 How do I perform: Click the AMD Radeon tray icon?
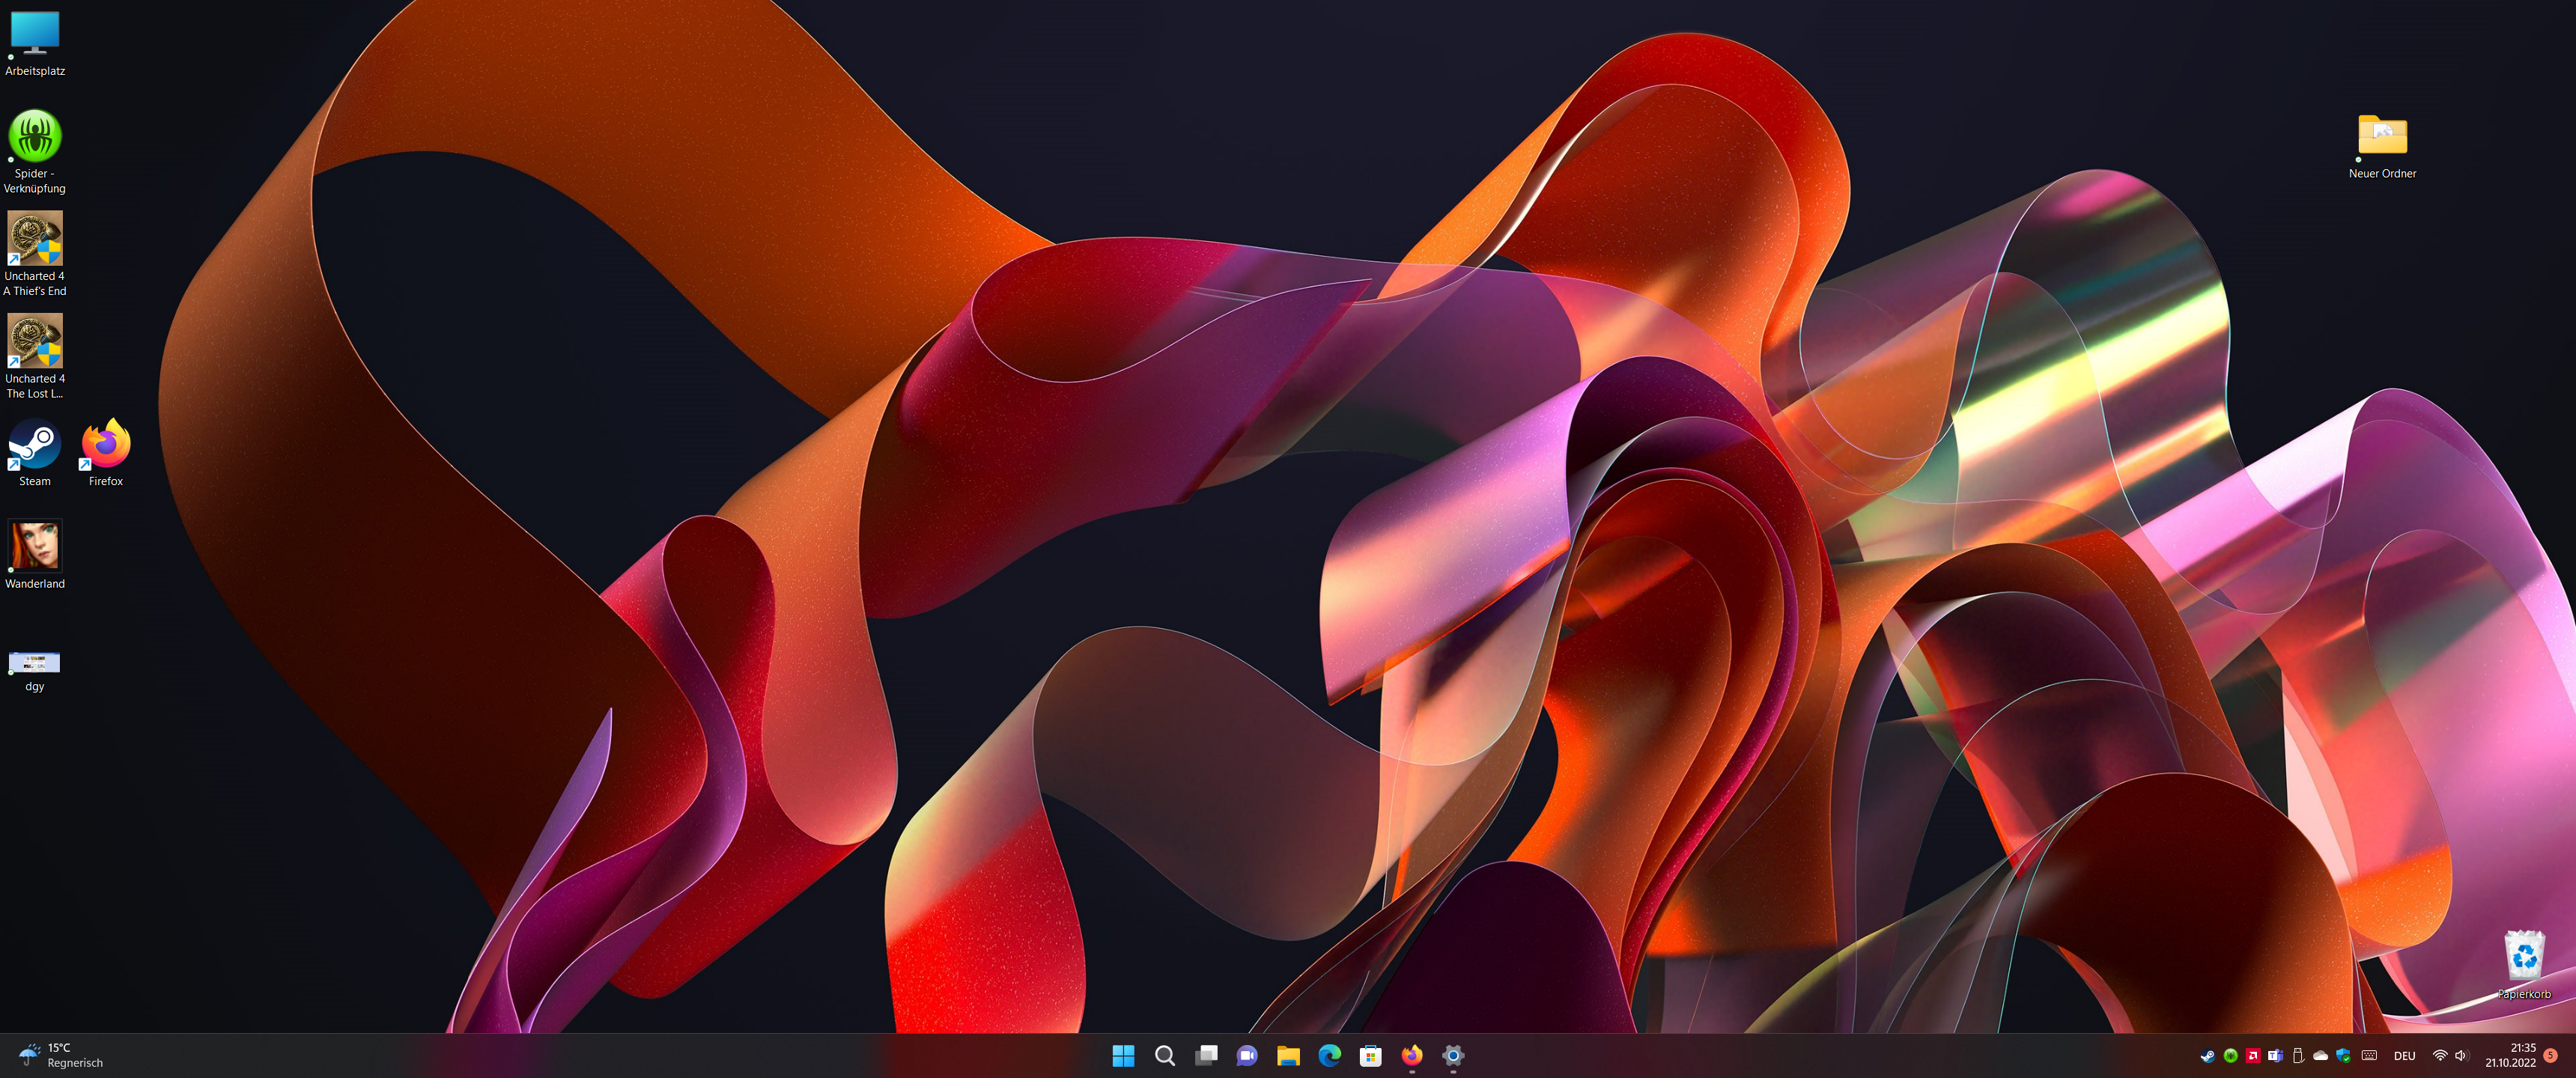tap(2253, 1055)
